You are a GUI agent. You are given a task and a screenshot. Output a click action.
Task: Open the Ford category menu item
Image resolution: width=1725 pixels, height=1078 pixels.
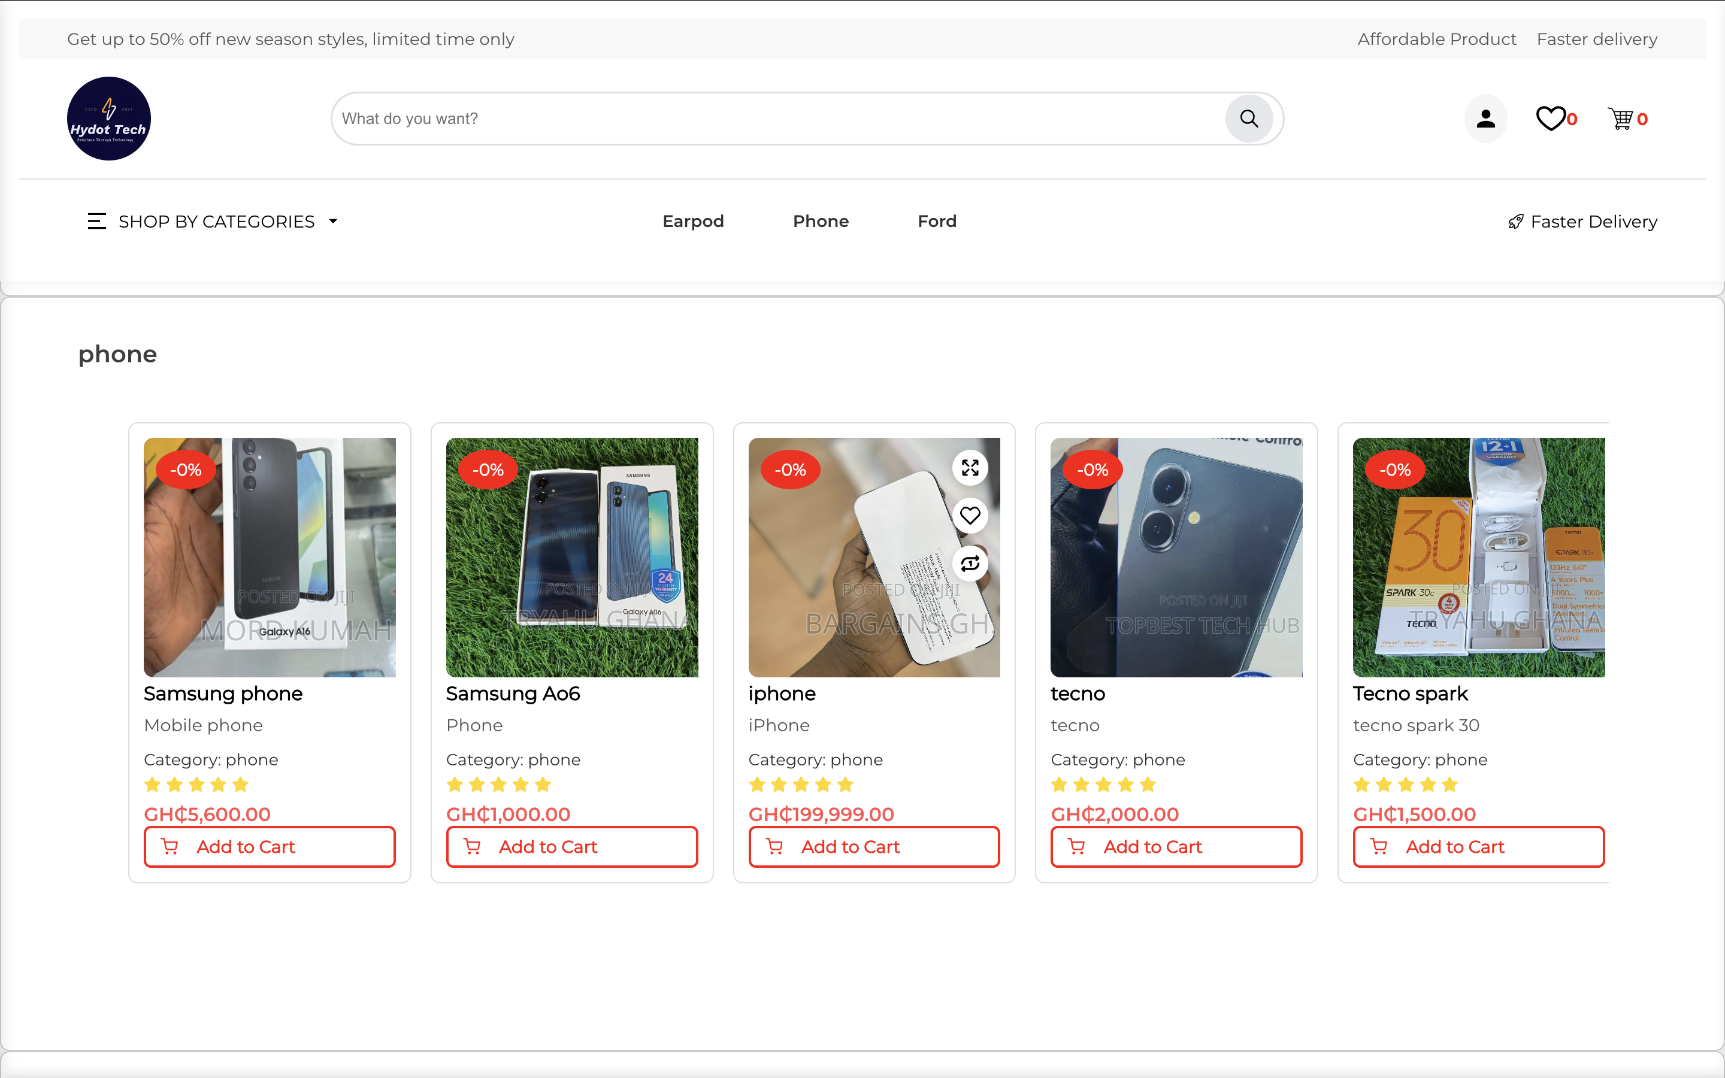[x=937, y=221]
